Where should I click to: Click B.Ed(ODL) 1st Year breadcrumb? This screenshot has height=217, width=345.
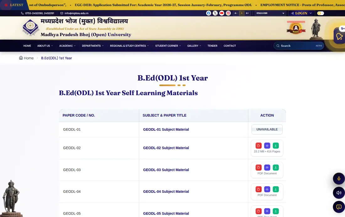(56, 58)
